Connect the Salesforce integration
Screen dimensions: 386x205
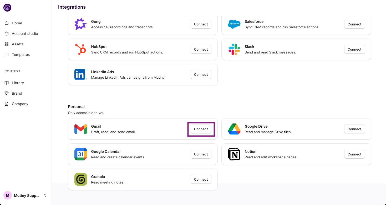pos(354,24)
